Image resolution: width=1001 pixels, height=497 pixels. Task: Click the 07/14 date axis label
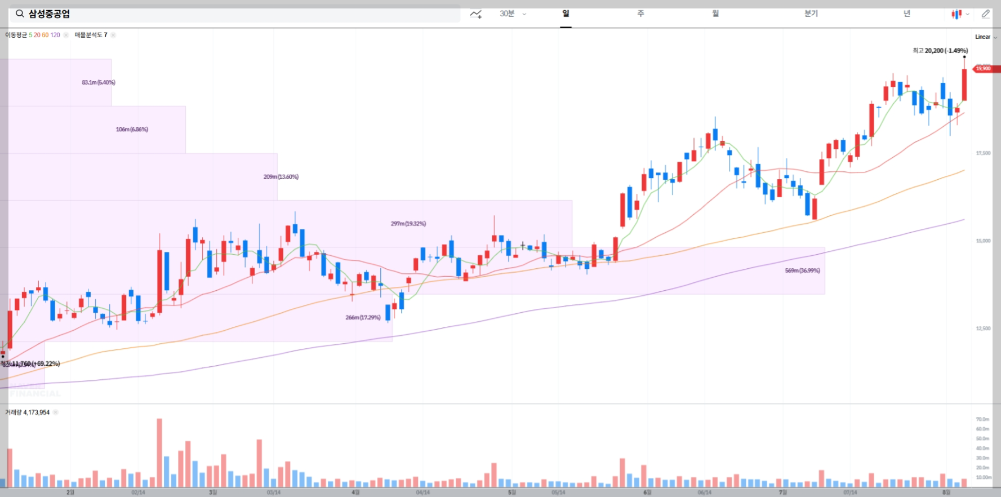point(850,492)
